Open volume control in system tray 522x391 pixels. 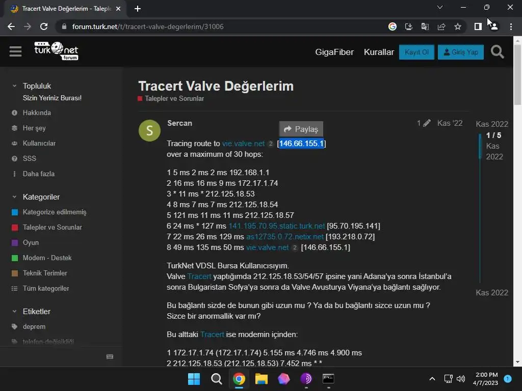click(461, 379)
